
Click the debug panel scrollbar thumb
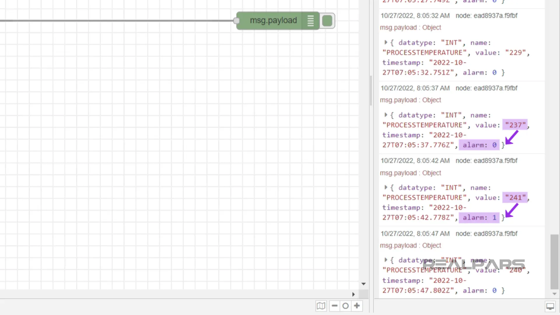click(554, 261)
